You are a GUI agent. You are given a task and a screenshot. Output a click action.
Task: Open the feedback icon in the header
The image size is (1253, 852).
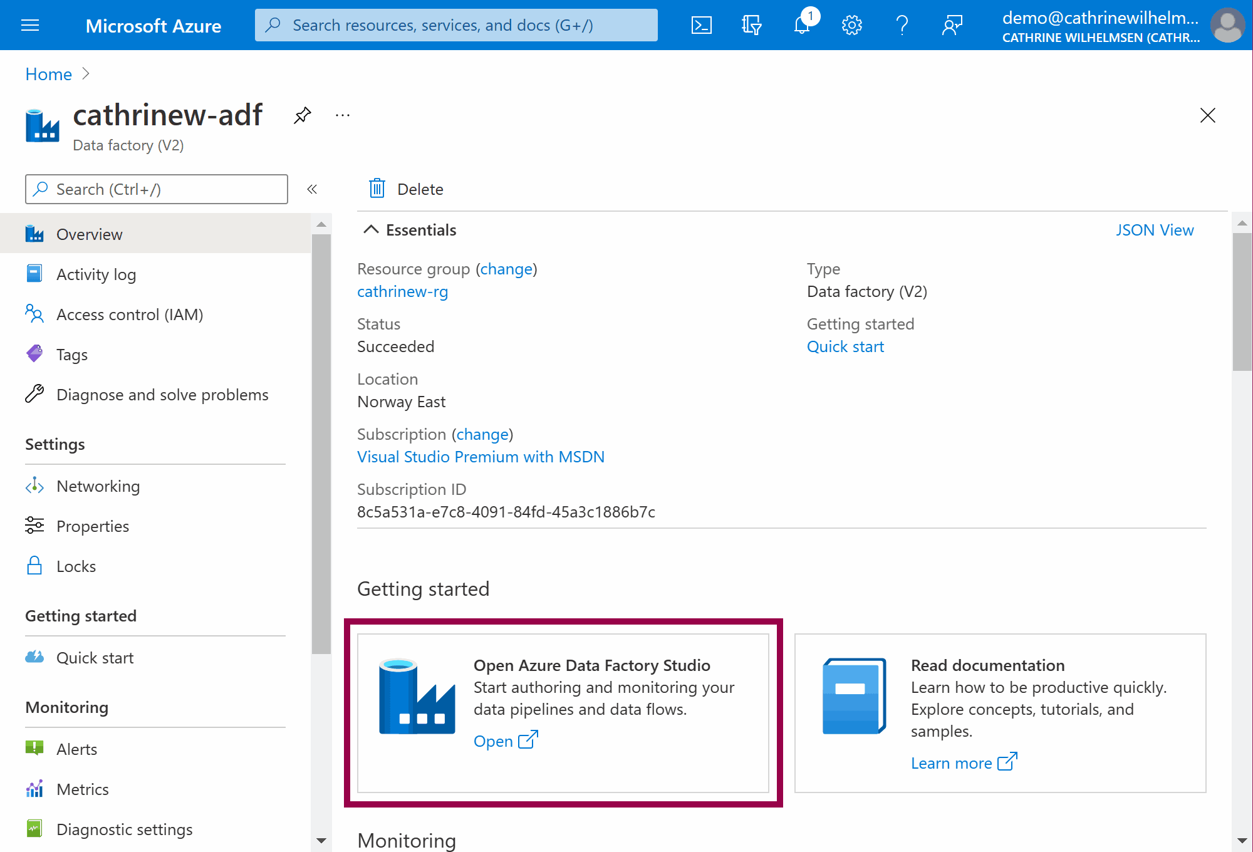pyautogui.click(x=952, y=25)
